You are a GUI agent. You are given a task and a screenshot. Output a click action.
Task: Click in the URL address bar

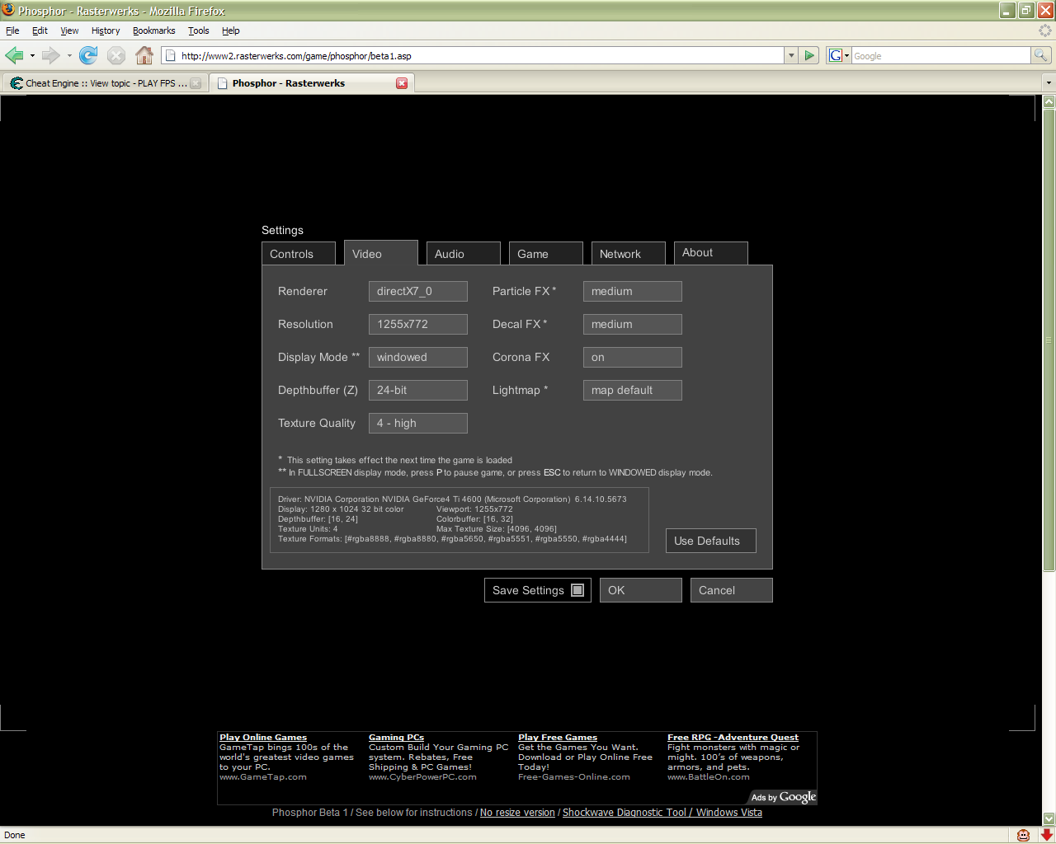[478, 56]
